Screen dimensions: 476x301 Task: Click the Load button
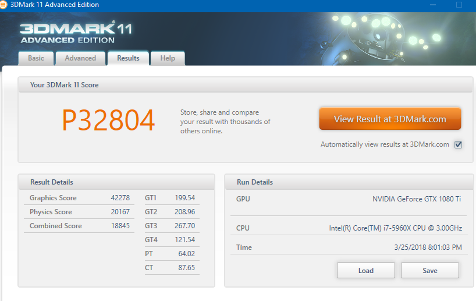366,270
